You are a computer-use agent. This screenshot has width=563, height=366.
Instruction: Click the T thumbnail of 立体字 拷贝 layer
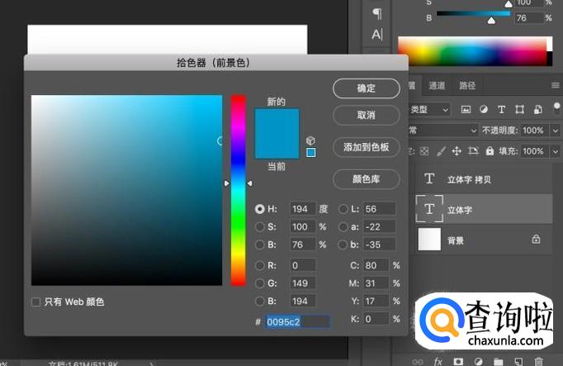pos(429,178)
